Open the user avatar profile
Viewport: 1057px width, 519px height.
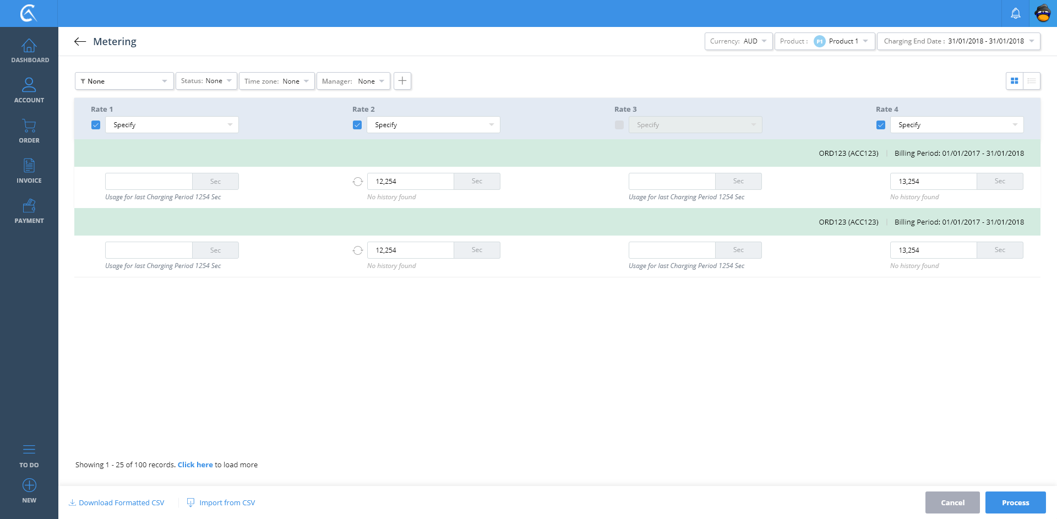1043,13
